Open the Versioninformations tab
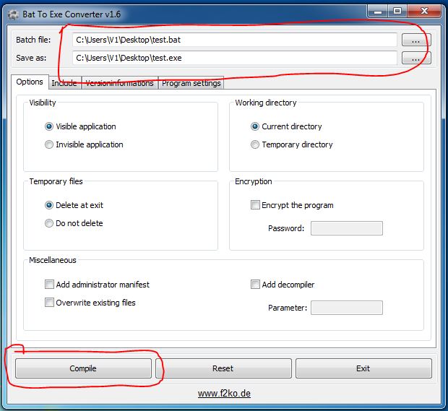This screenshot has width=448, height=411. click(x=120, y=83)
